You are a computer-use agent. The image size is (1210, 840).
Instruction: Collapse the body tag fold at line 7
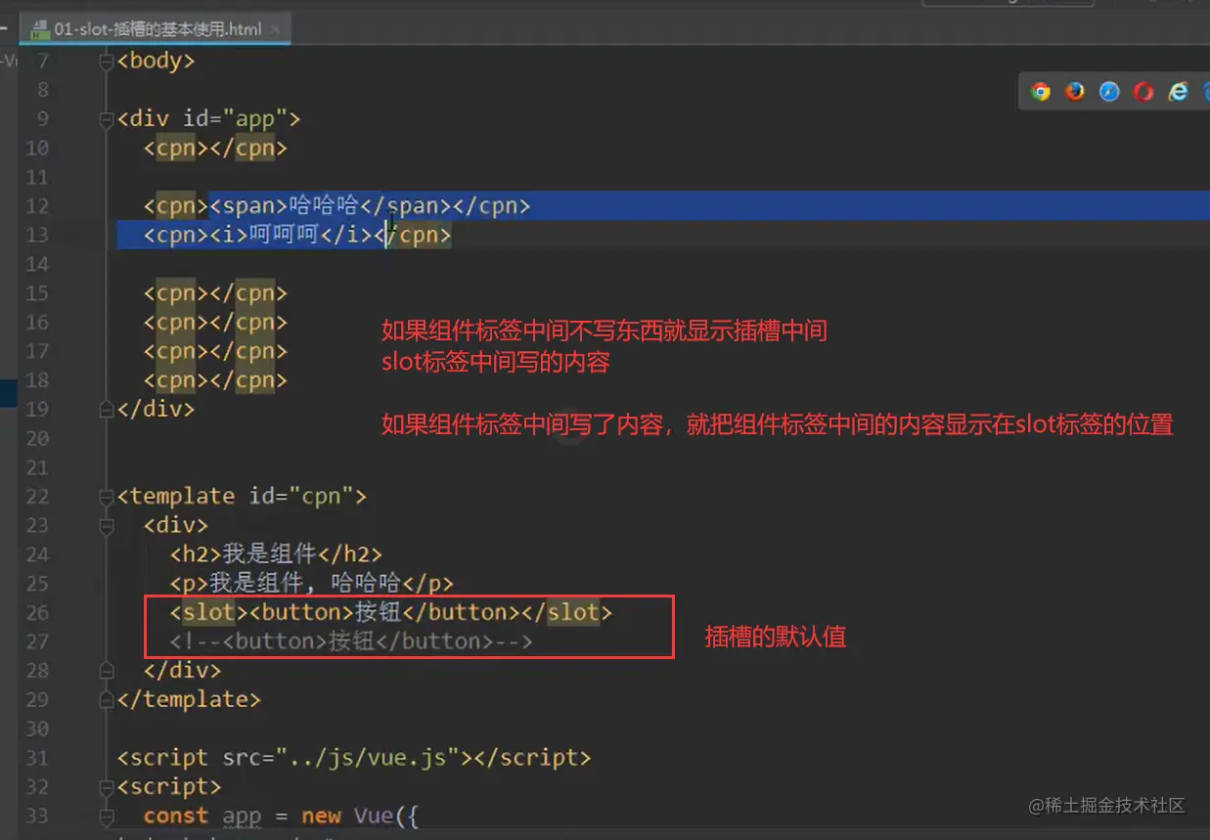106,61
